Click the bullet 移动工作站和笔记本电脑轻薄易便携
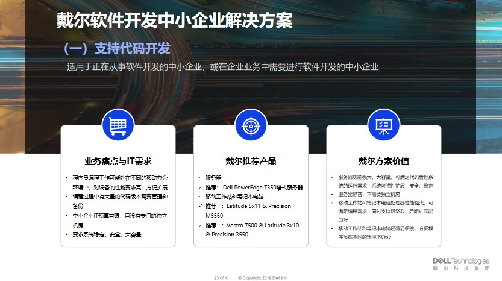The height and width of the screenshot is (281, 502). [x=386, y=233]
